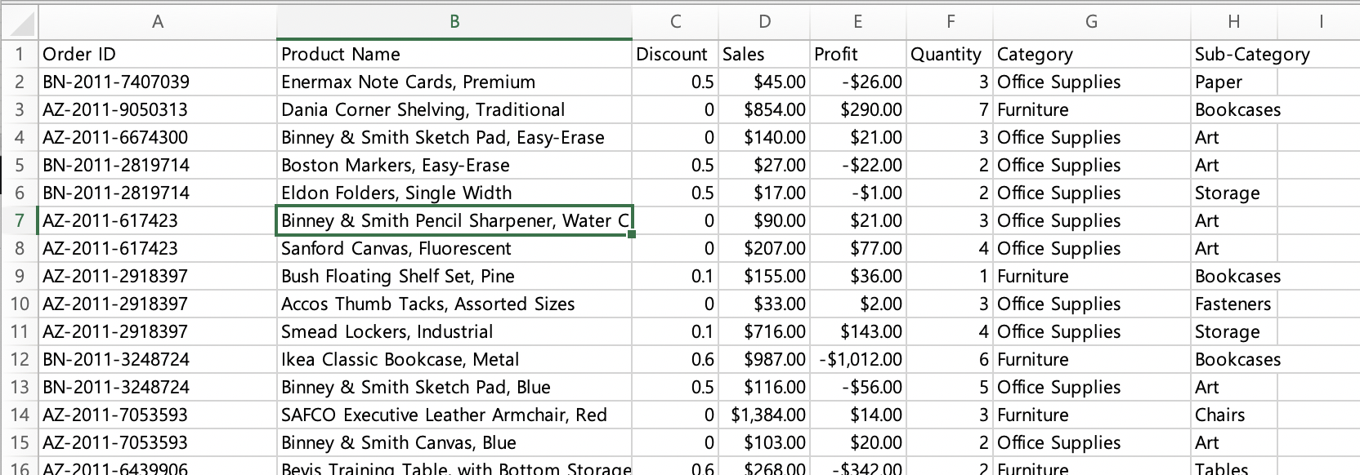Click row 3 header
This screenshot has width=1360, height=475.
tap(19, 110)
